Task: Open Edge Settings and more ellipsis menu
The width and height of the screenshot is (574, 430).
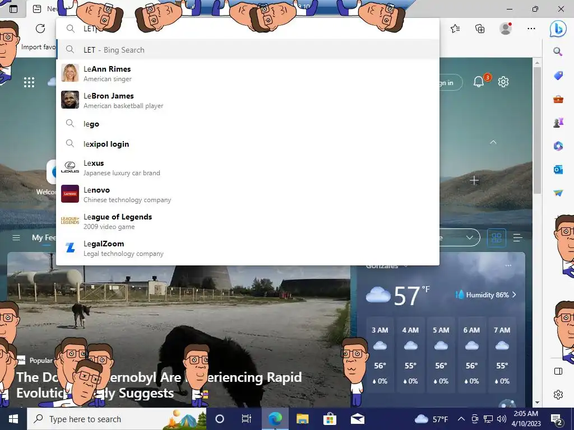Action: click(x=531, y=29)
